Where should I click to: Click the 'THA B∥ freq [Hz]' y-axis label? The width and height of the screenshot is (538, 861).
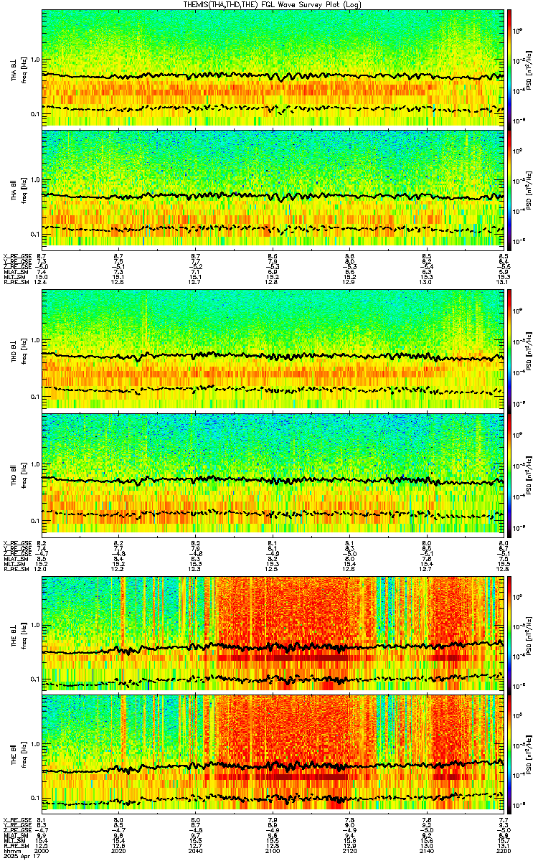point(18,189)
